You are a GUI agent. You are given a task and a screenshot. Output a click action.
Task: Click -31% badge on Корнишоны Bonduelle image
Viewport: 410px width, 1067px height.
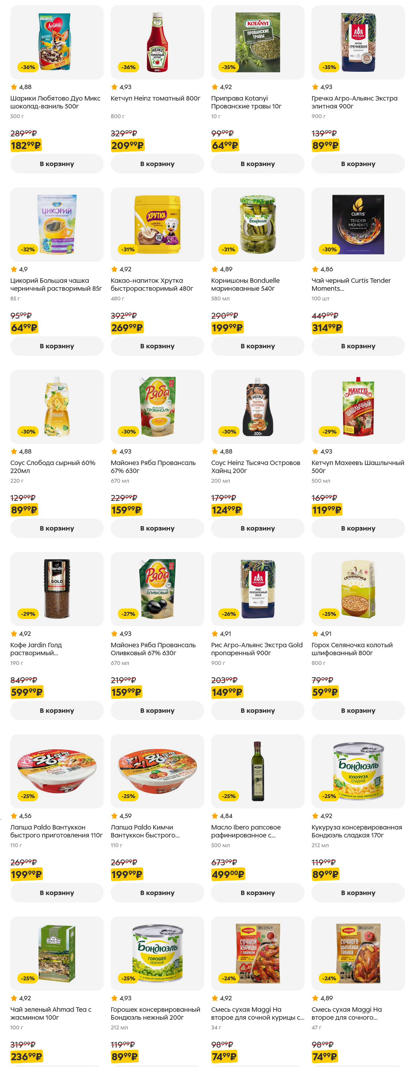click(x=229, y=249)
